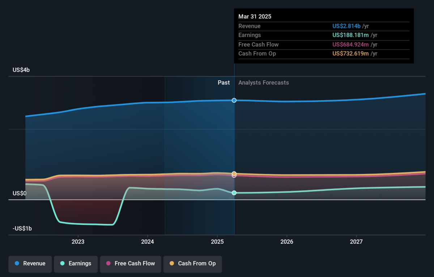Toggle the Cash From Op legend series

pos(193,264)
